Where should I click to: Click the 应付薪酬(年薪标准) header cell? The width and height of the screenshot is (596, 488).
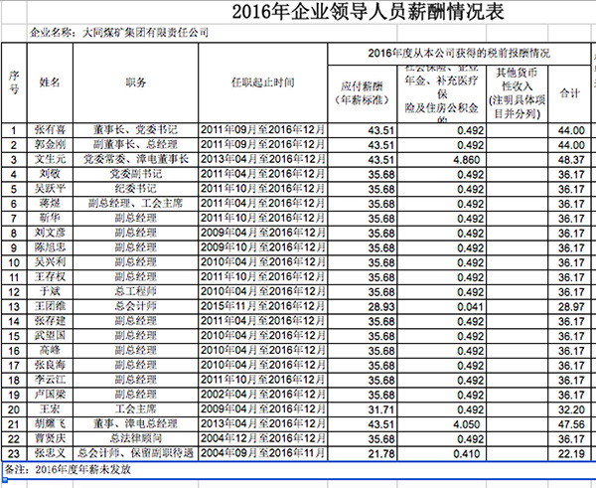363,93
